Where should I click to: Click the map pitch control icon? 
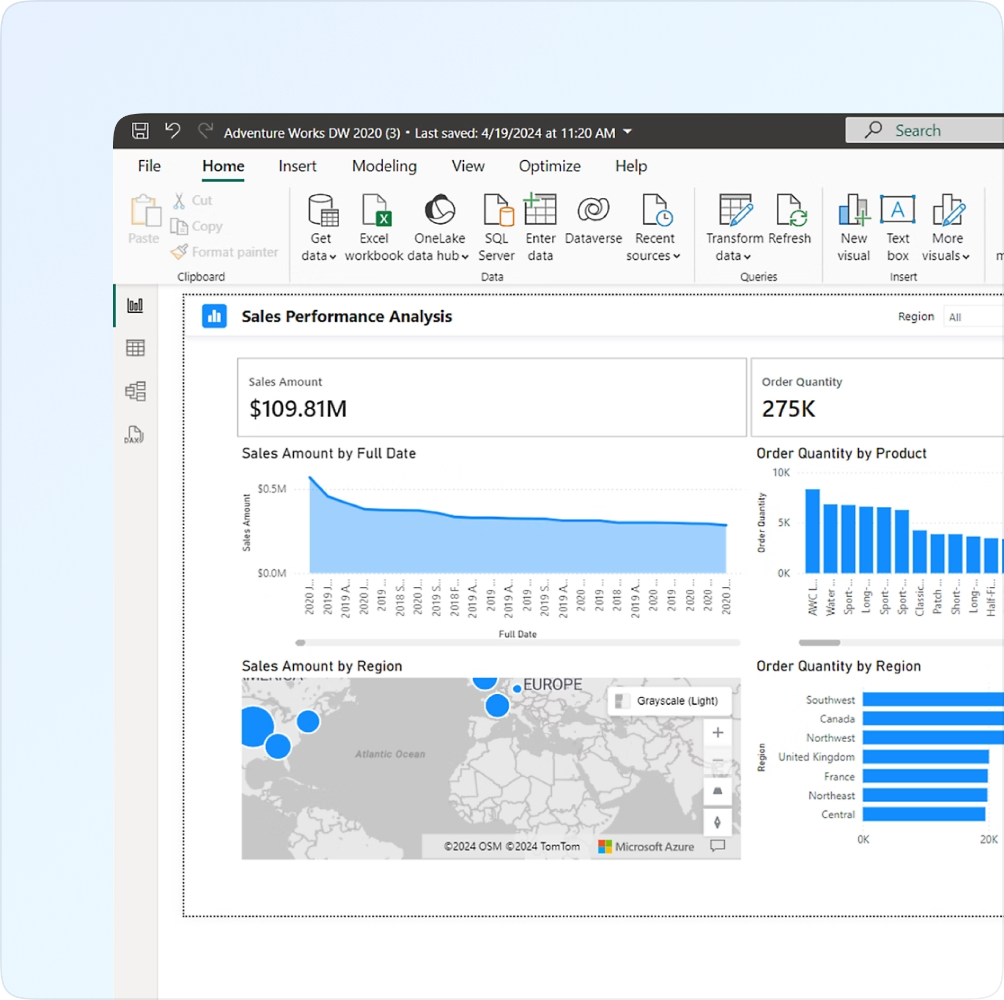click(x=718, y=791)
